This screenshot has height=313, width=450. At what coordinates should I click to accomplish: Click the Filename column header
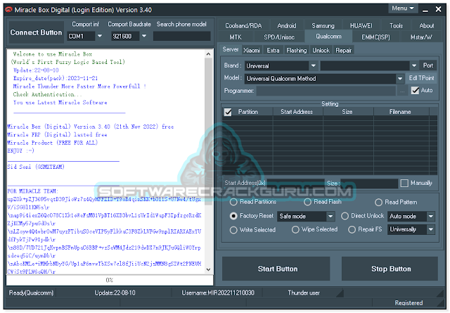click(x=400, y=112)
